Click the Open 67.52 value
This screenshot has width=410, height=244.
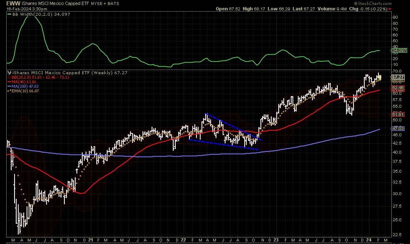pos(228,9)
